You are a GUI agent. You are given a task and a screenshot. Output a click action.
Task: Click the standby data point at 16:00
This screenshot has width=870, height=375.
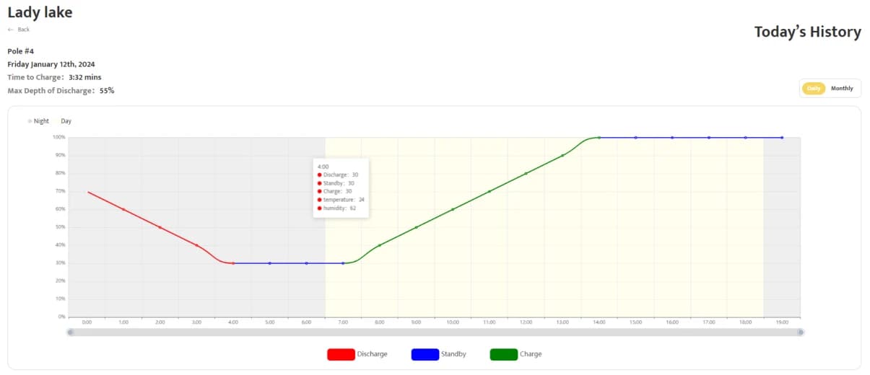click(672, 138)
